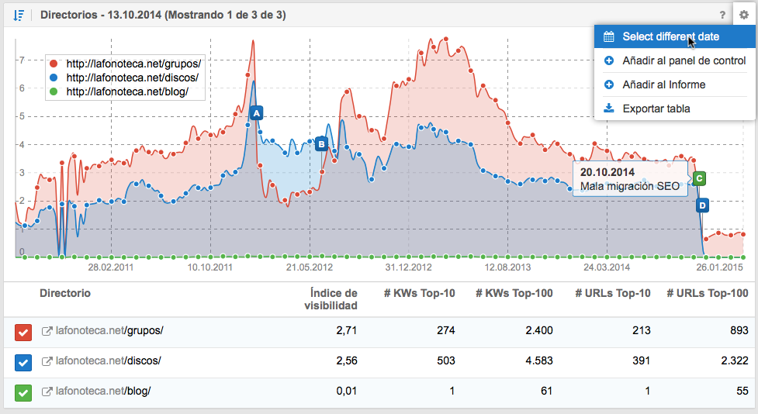Click the plus icon beside Añadir al Informe
The height and width of the screenshot is (414, 758).
coord(609,85)
